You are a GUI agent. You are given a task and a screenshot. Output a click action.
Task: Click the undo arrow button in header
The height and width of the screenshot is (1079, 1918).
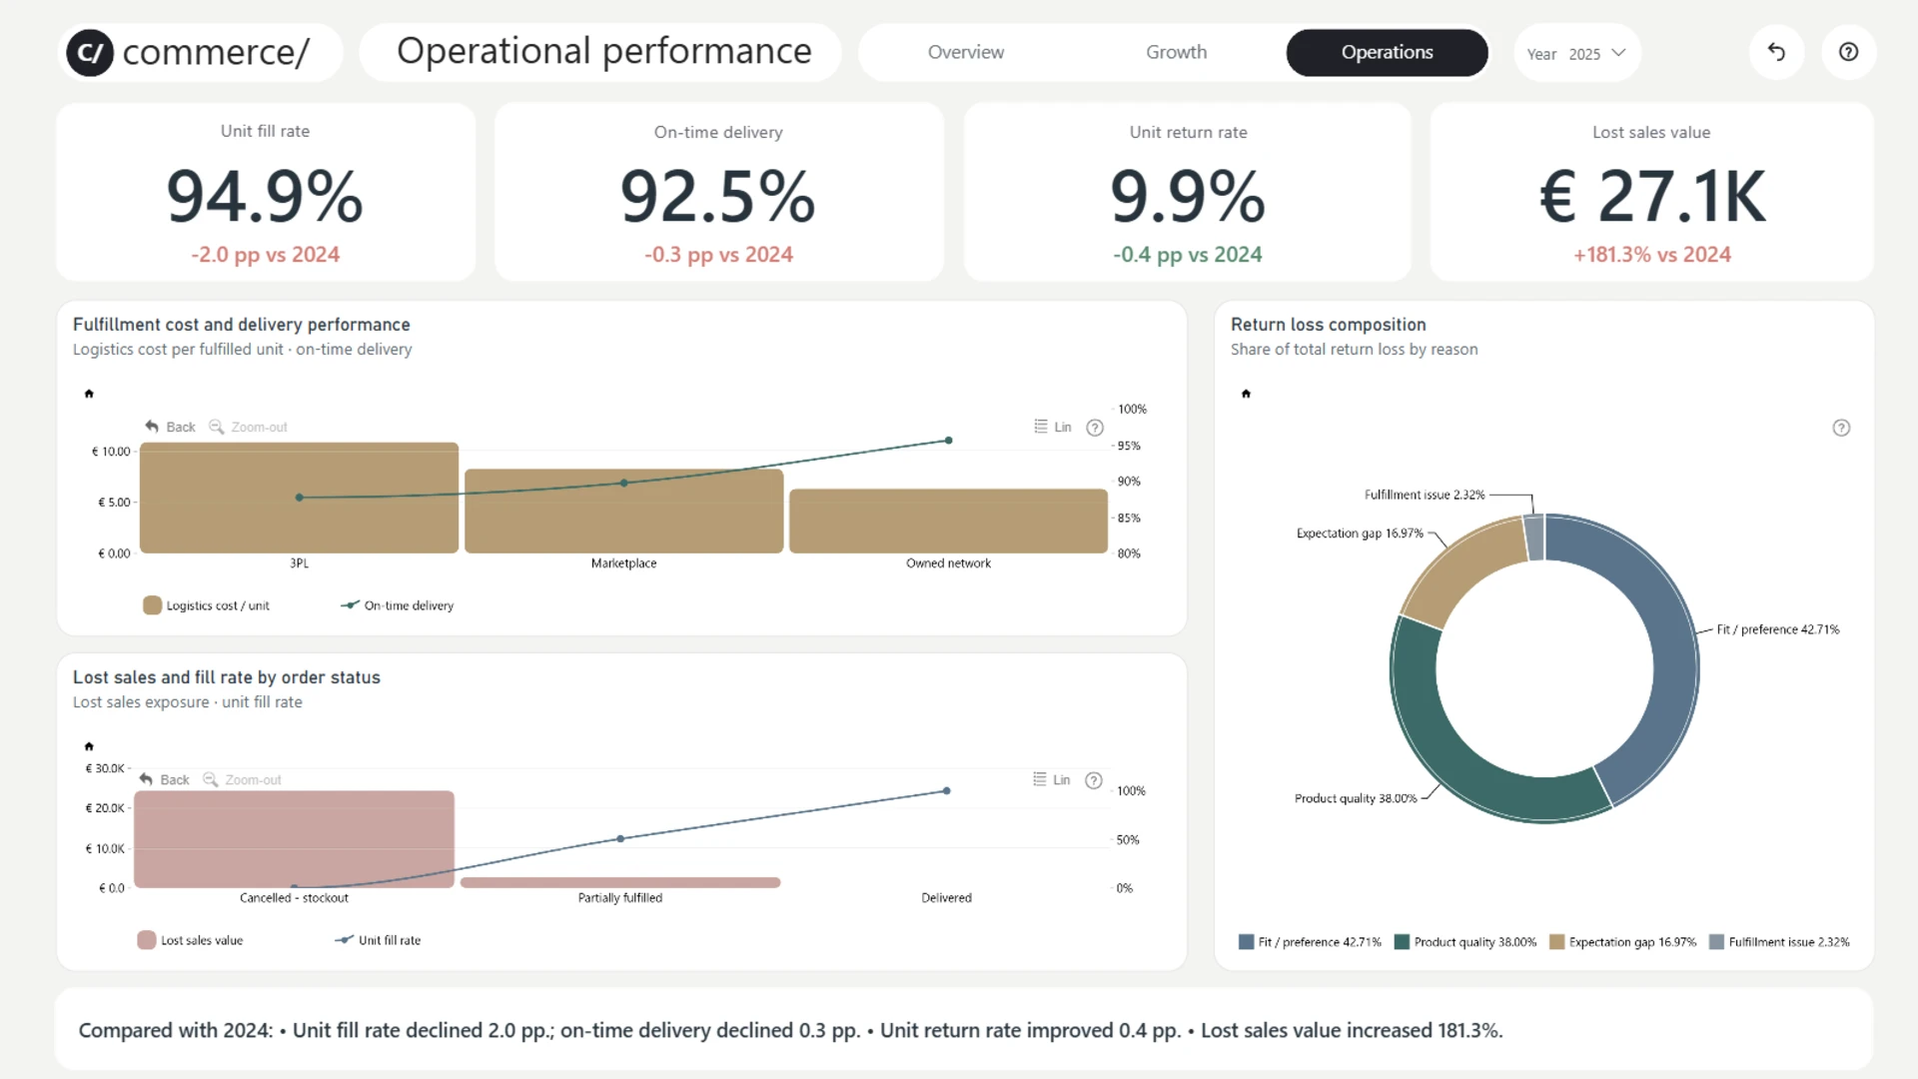[x=1776, y=52]
